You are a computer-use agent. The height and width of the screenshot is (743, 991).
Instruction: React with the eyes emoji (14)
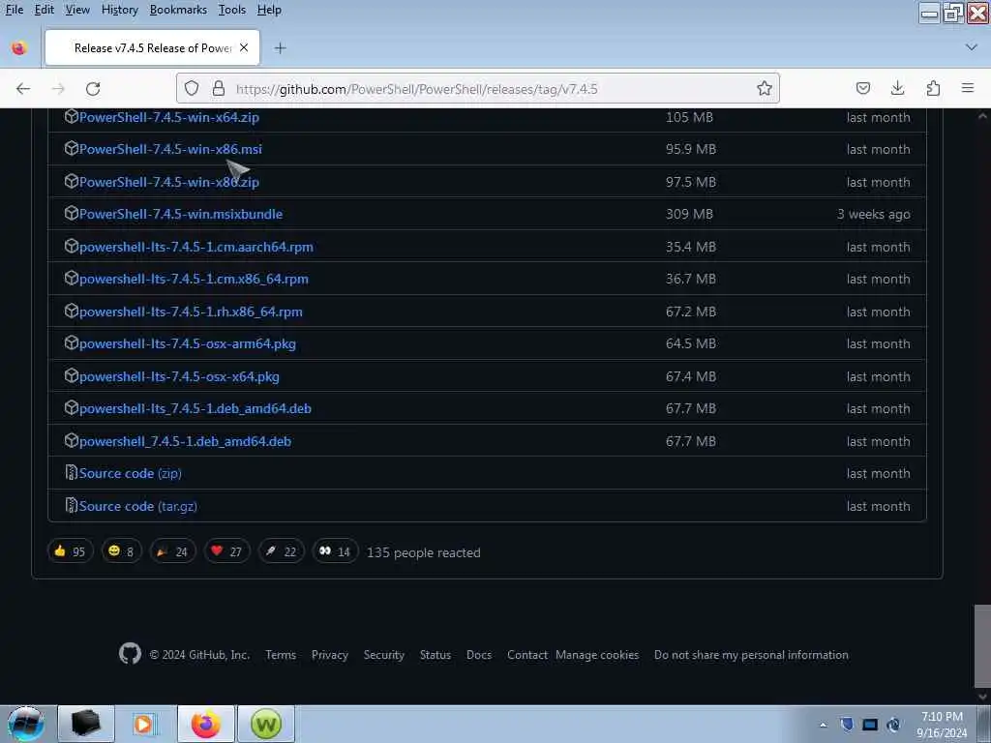(335, 551)
